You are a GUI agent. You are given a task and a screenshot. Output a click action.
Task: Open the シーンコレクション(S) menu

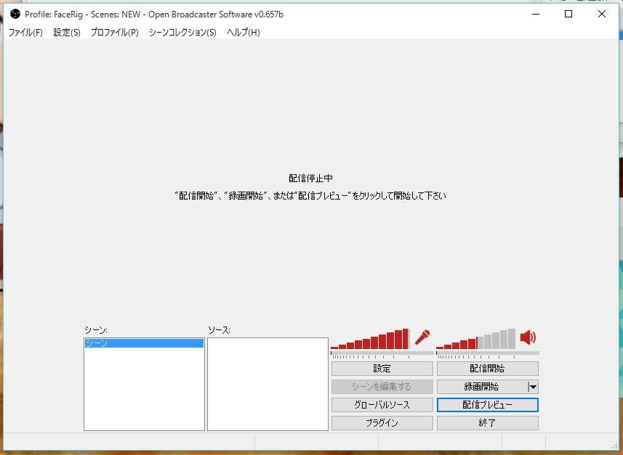pos(182,33)
